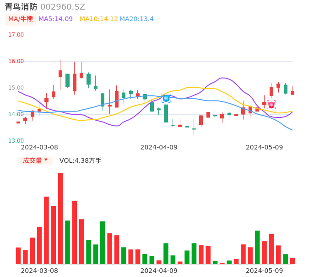Image resolution: width=314 pixels, height=277 pixels.
Task: Select the 成交量 volume indicator label
Action: 32,160
